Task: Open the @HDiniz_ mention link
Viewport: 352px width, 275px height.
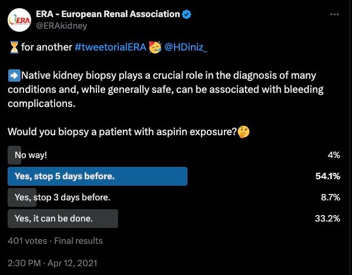Action: [186, 47]
